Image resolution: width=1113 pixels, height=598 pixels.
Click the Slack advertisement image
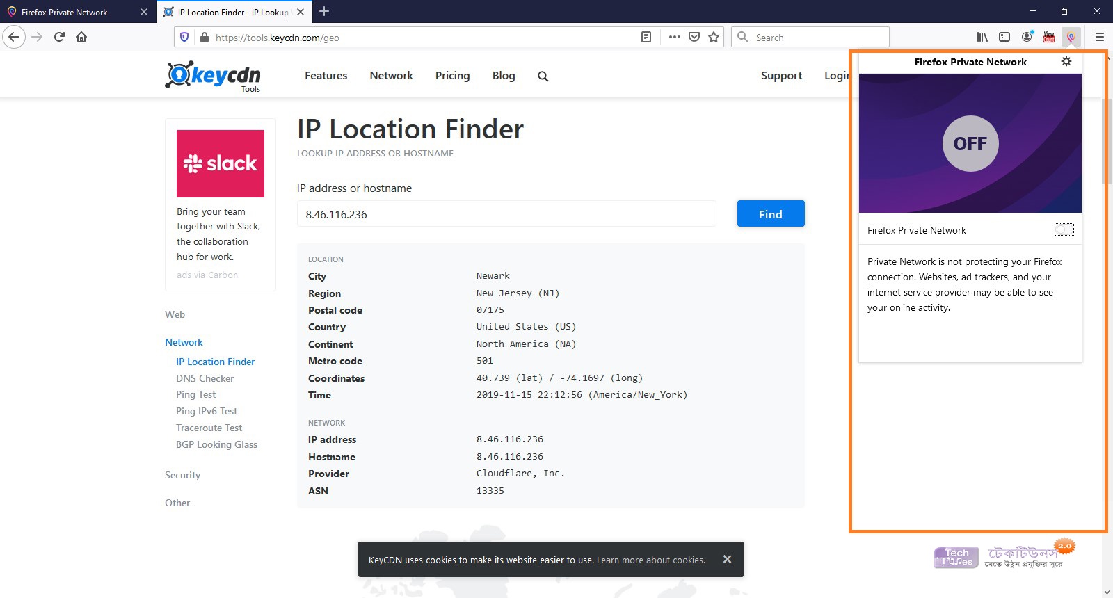pyautogui.click(x=221, y=163)
